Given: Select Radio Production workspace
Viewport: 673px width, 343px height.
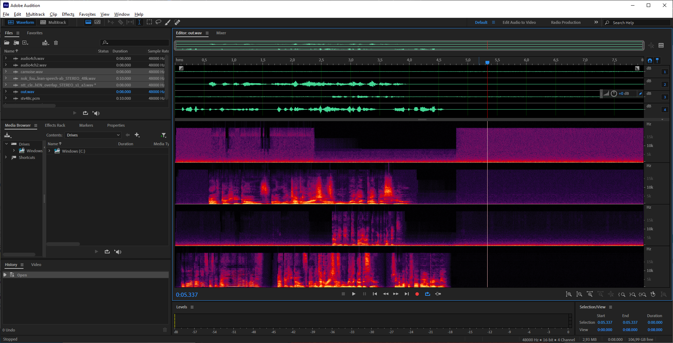Looking at the screenshot, I should [565, 22].
